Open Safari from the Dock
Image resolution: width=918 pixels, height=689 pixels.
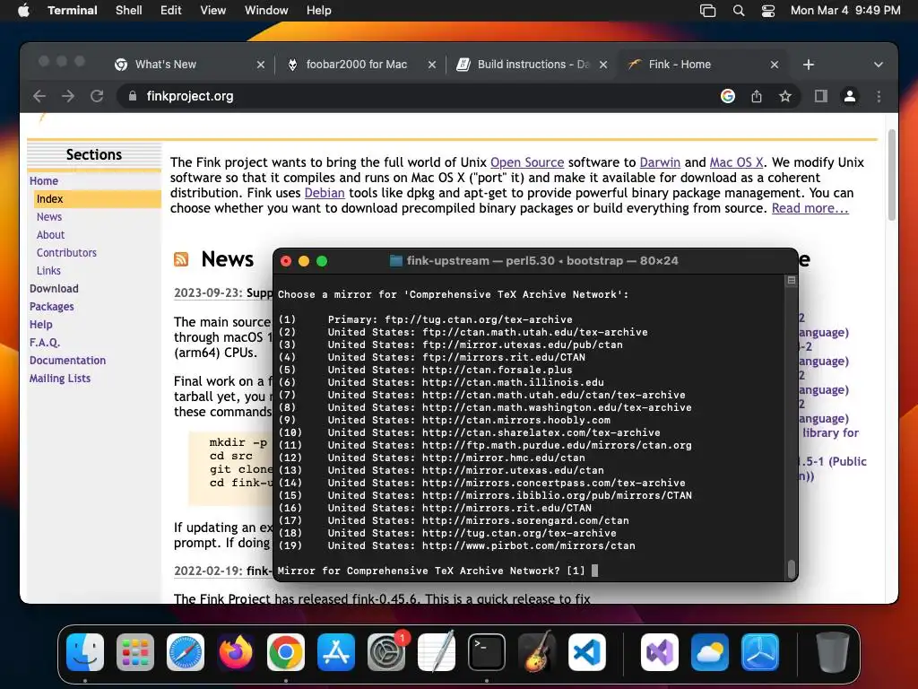pos(186,652)
